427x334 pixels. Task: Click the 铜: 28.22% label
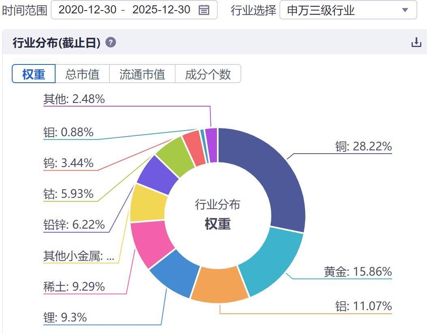pyautogui.click(x=363, y=146)
